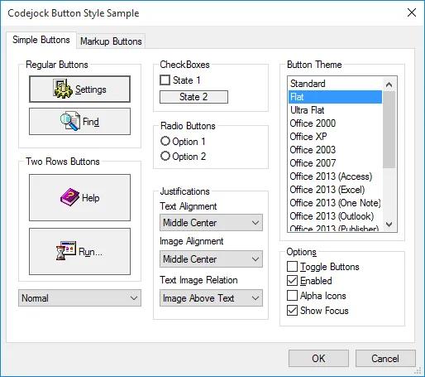Click scroll up arrow in theme list
Viewport: 425px width, 377px height.
tap(389, 85)
